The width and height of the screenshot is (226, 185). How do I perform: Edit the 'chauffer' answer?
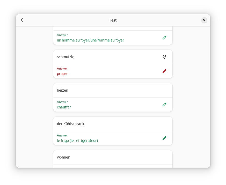pos(164,105)
